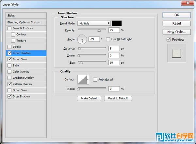Image resolution: width=196 pixels, height=144 pixels.
Task: Click the Opacity slider handle
Action: (99, 30)
